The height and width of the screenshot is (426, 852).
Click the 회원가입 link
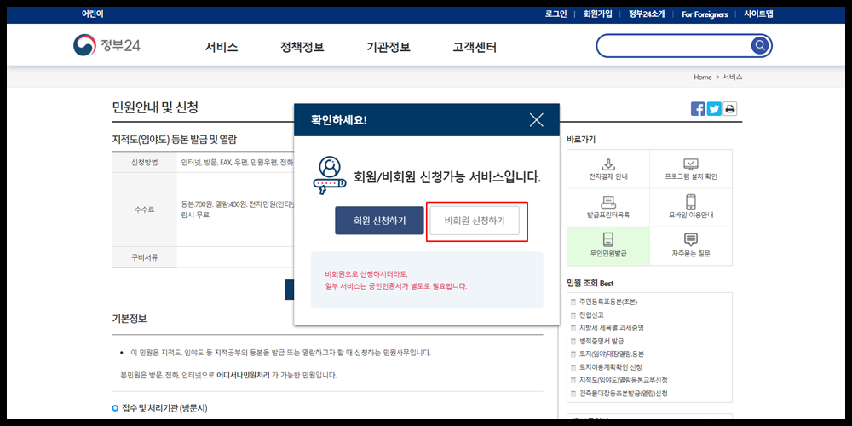(598, 14)
